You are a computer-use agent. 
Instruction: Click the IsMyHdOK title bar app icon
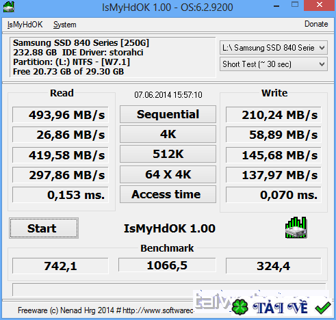click(x=9, y=7)
